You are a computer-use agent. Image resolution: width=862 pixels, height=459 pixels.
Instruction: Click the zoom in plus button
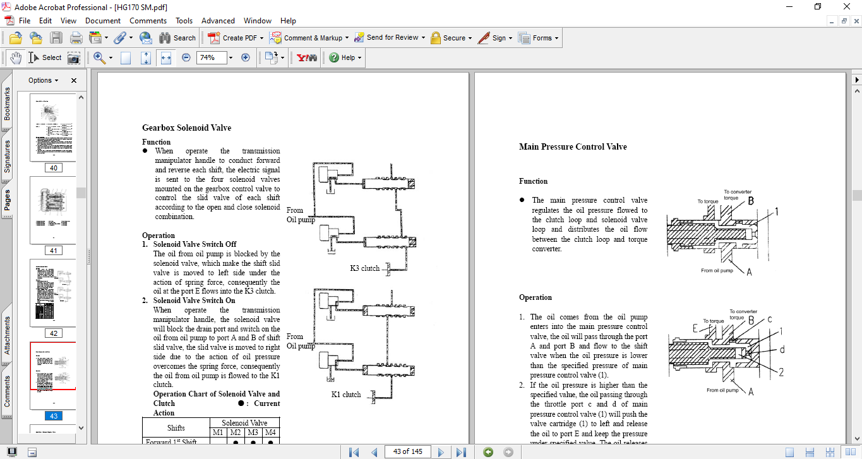pyautogui.click(x=246, y=57)
